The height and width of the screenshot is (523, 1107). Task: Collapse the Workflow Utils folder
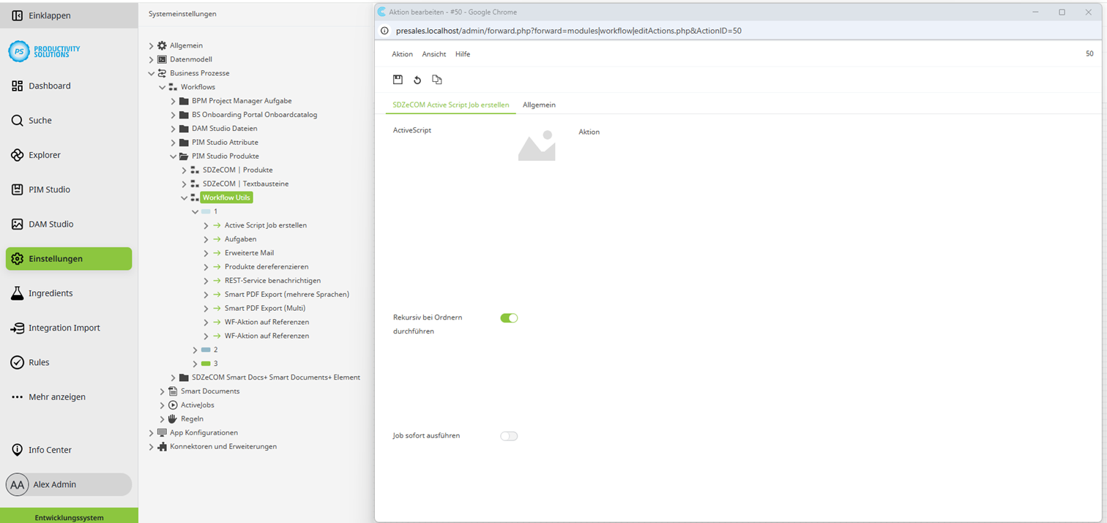click(184, 197)
